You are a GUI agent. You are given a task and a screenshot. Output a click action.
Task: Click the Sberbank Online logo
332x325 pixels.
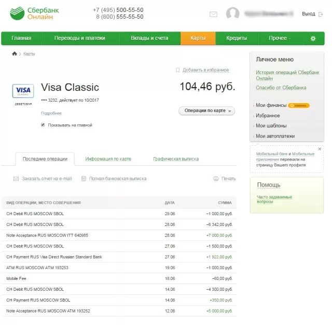tap(35, 13)
